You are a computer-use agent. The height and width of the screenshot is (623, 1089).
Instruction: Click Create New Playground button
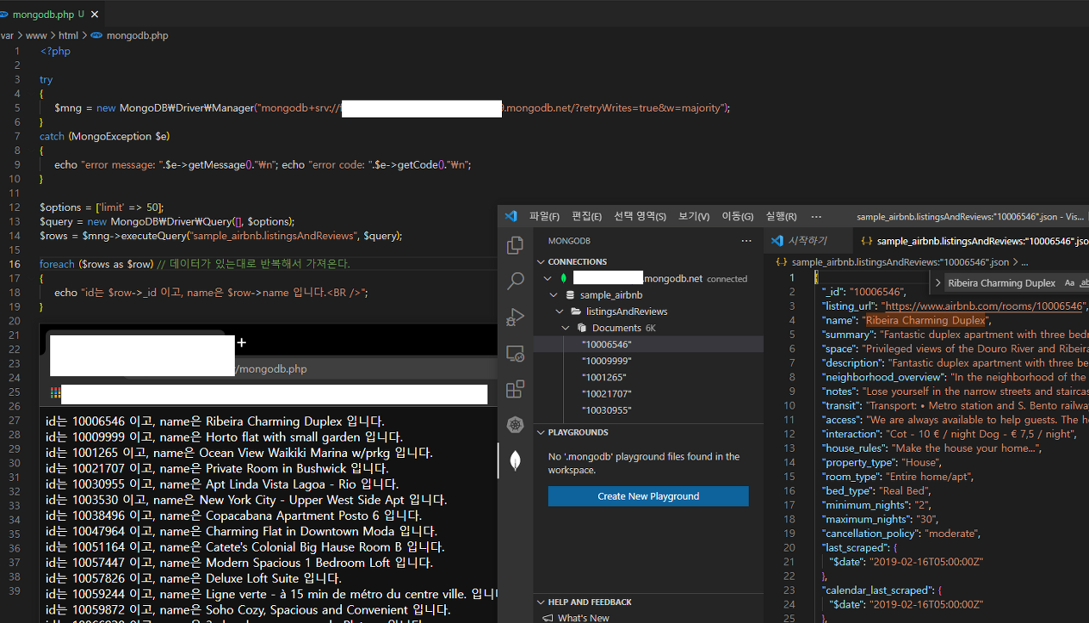648,496
